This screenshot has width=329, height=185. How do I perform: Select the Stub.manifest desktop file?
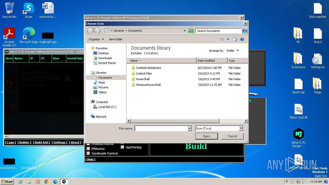pos(318,11)
